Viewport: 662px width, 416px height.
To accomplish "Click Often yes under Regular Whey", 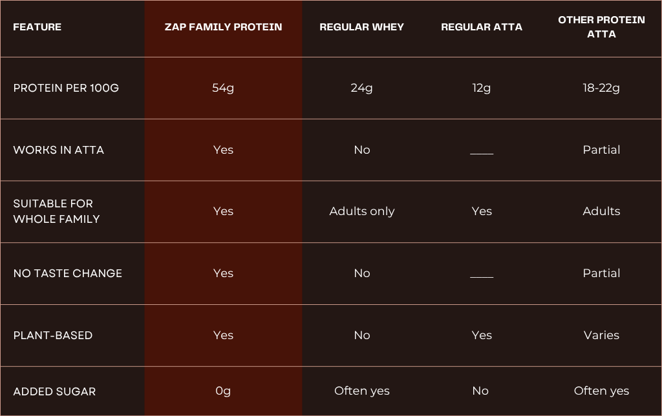I will tap(361, 391).
